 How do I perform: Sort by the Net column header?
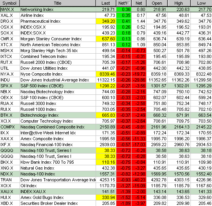point(139,3)
